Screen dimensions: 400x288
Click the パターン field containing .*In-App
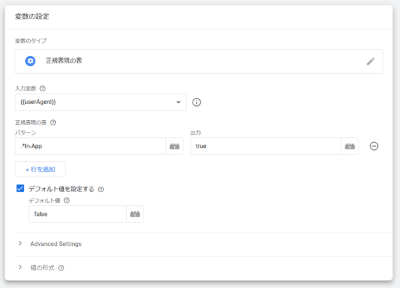click(x=90, y=146)
